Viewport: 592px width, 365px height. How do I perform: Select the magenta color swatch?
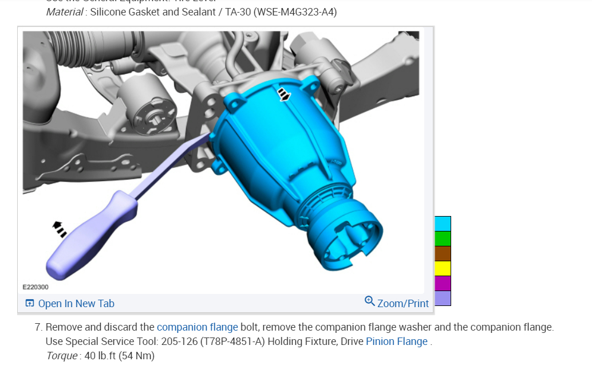[x=443, y=283]
